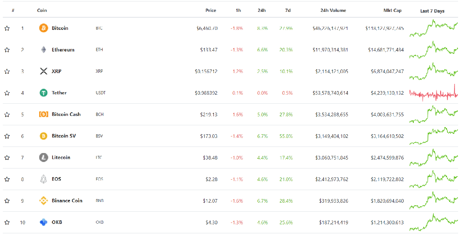Toggle the Litecoin favorite star
461x234 pixels.
coord(7,157)
